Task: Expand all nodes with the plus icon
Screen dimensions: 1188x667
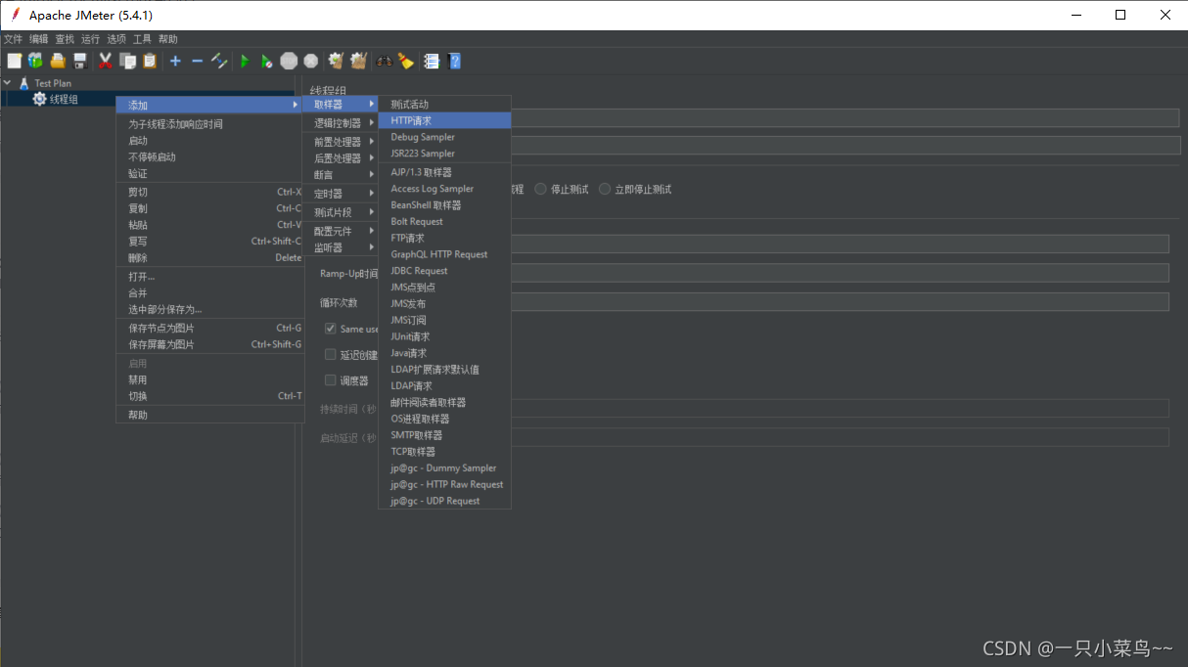Action: click(x=175, y=61)
